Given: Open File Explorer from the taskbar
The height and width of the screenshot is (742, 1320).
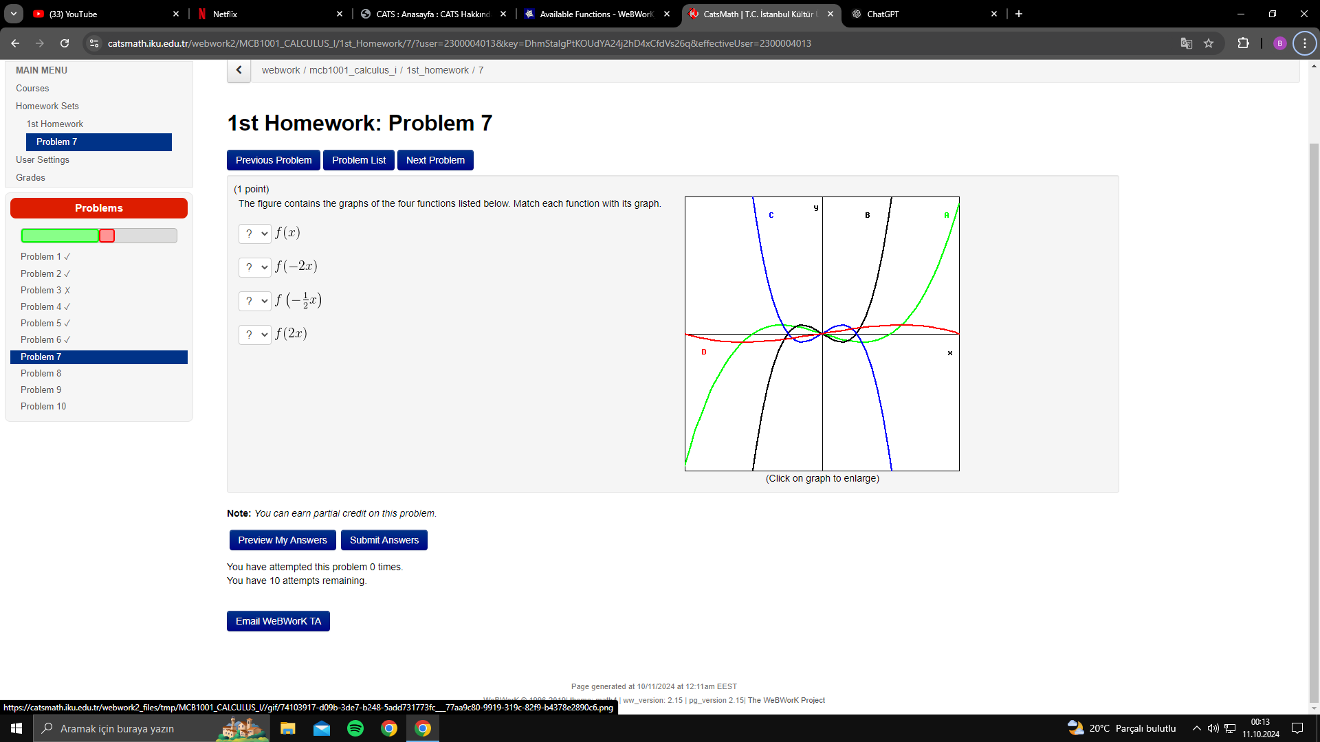Looking at the screenshot, I should tap(288, 728).
